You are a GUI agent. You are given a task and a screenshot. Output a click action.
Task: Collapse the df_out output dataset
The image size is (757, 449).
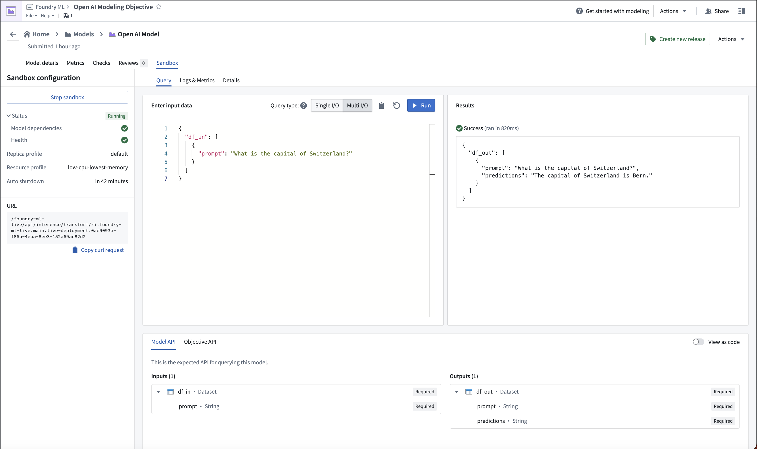point(457,392)
